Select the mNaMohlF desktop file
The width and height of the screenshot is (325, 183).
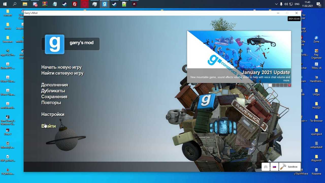[x=316, y=145]
